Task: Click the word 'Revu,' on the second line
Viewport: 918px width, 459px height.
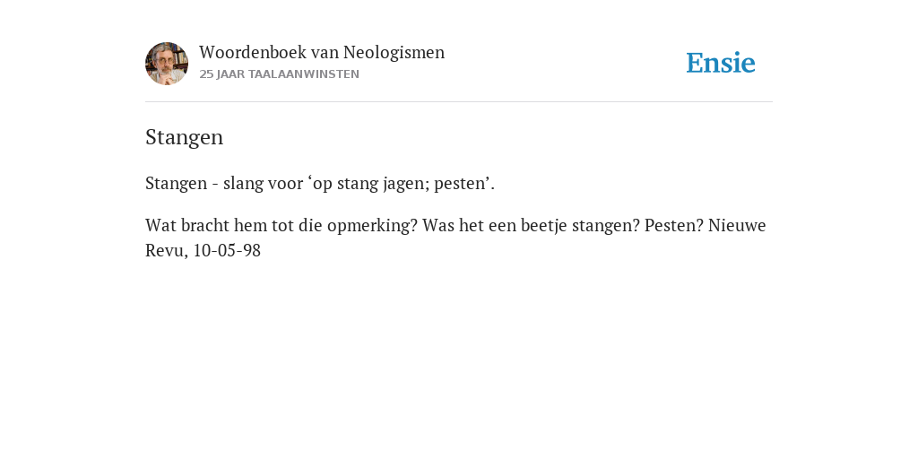Action: point(167,251)
